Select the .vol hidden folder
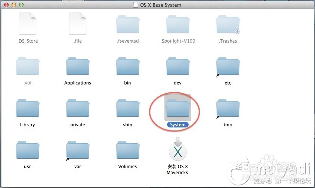The image size is (315, 188). [28, 67]
